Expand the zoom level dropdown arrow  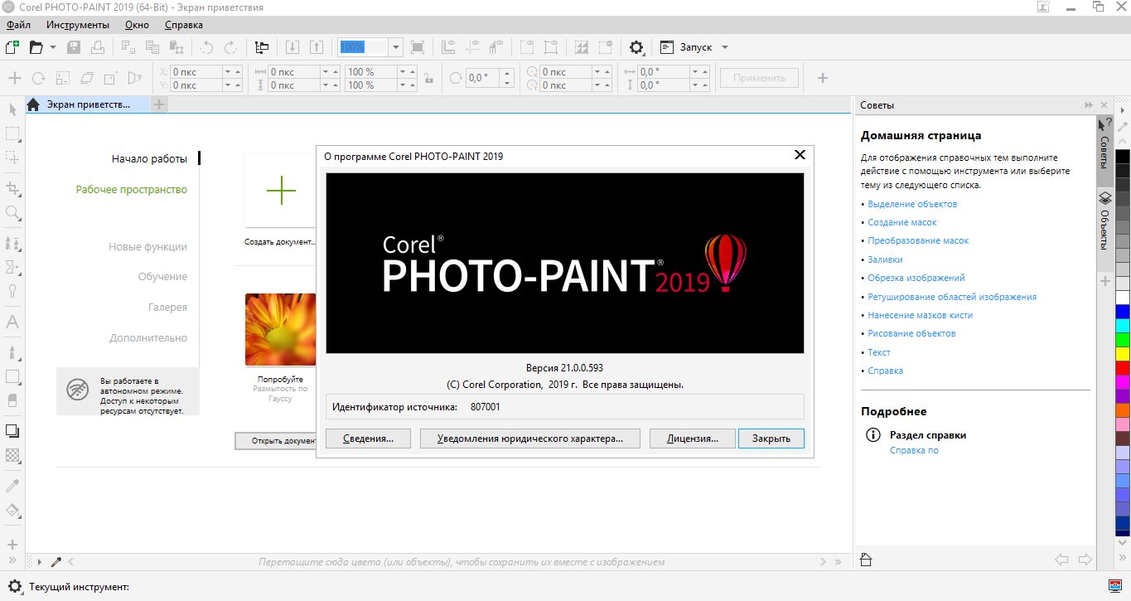[x=396, y=47]
